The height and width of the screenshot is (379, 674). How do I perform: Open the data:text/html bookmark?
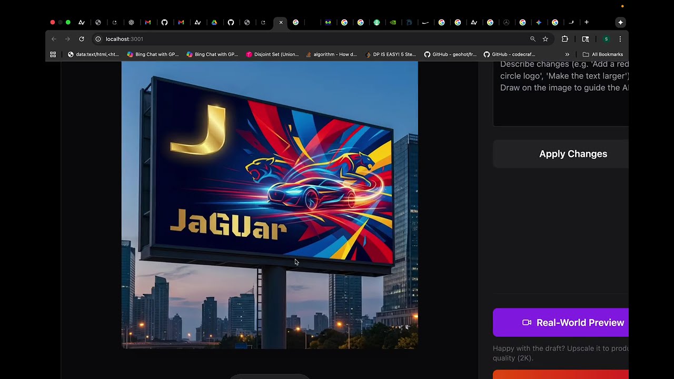[94, 54]
